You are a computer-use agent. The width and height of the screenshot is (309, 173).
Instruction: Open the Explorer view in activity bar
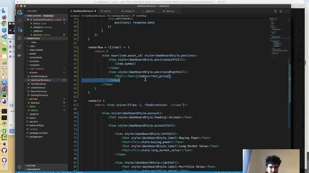[19, 12]
